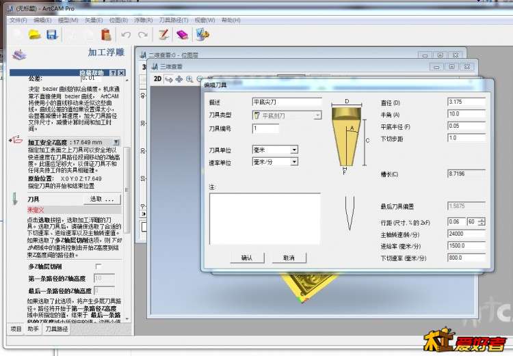Click the 下切步距 value field
Viewport: 513px width, 356px height.
[466, 138]
